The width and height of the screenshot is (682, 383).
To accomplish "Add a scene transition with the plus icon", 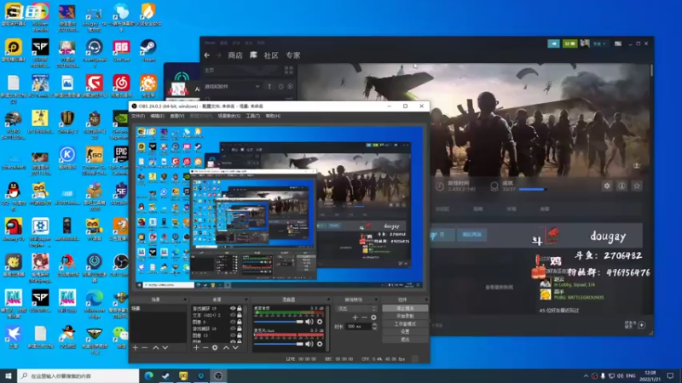I will 355,317.
